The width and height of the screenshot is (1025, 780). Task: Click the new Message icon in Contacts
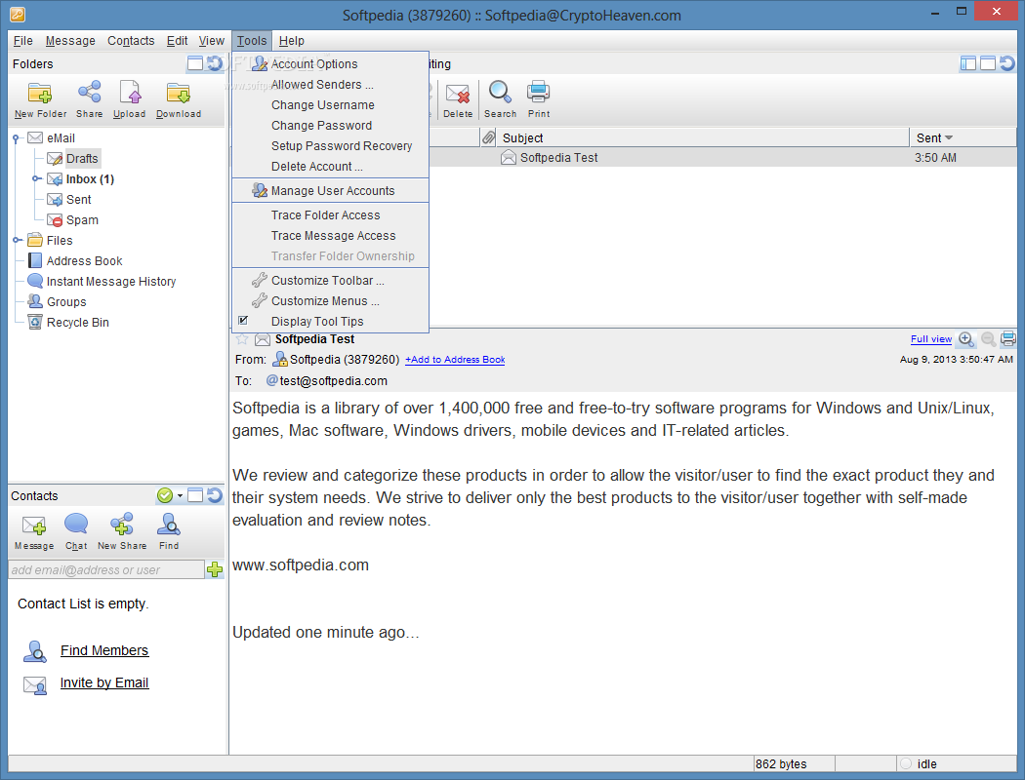click(34, 526)
